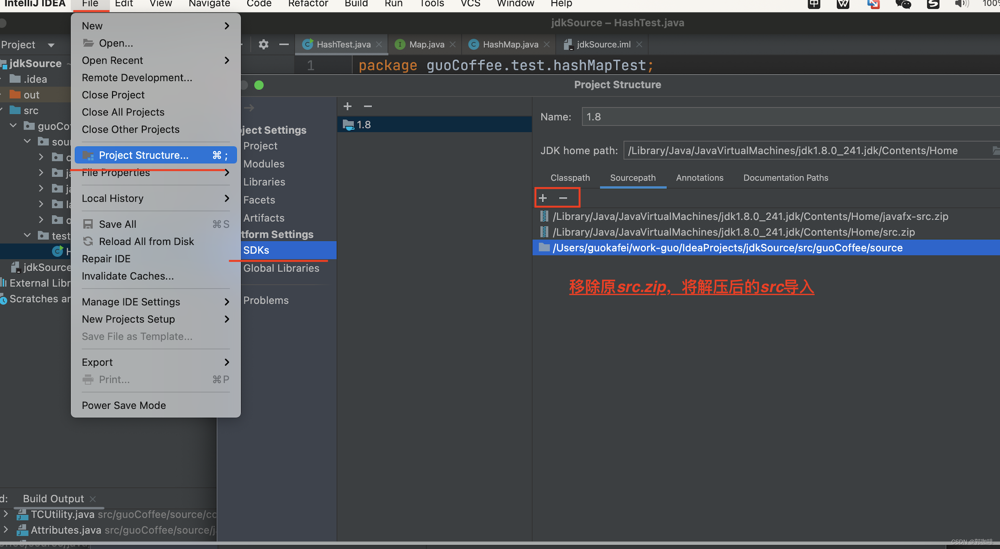Viewport: 1000px width, 549px height.
Task: Click the Project Structure menu icon
Action: coord(88,155)
